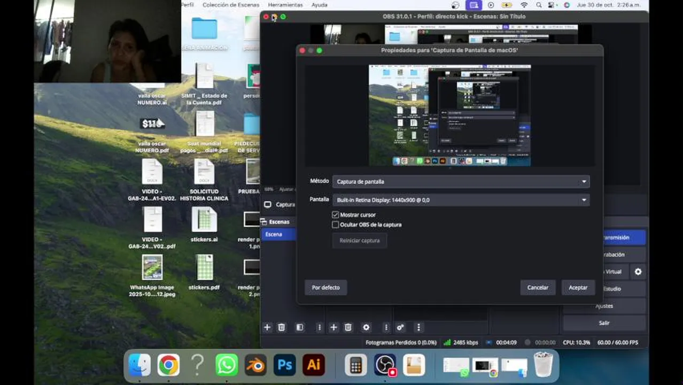Open battery status in the menu bar
This screenshot has width=683, height=385.
[x=507, y=5]
